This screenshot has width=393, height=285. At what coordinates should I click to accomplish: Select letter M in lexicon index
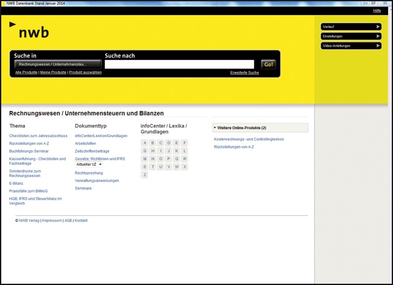click(145, 159)
